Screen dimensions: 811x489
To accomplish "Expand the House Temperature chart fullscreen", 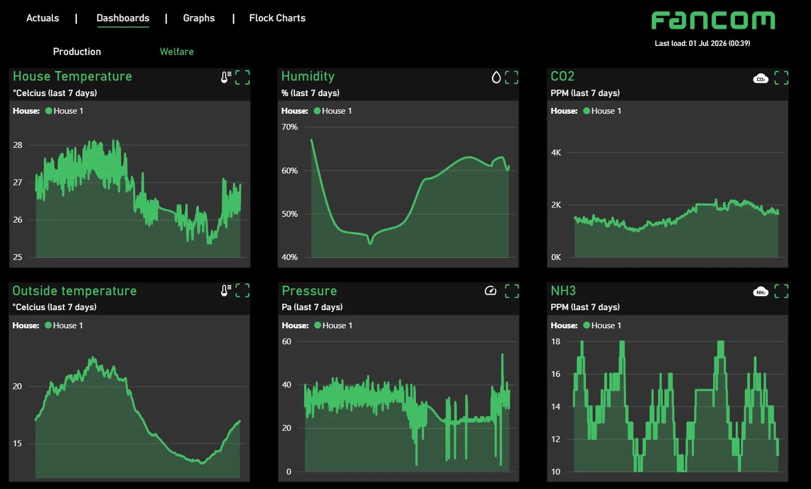I will [x=243, y=77].
